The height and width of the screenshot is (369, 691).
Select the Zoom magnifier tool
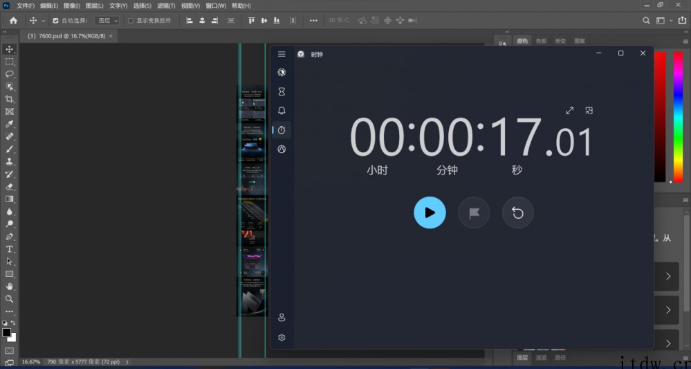pyautogui.click(x=10, y=298)
